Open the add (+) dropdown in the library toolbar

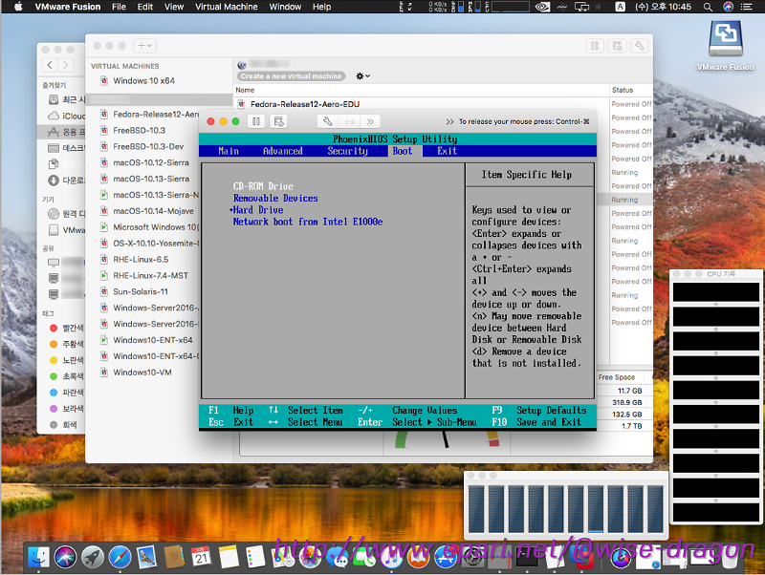tap(144, 45)
